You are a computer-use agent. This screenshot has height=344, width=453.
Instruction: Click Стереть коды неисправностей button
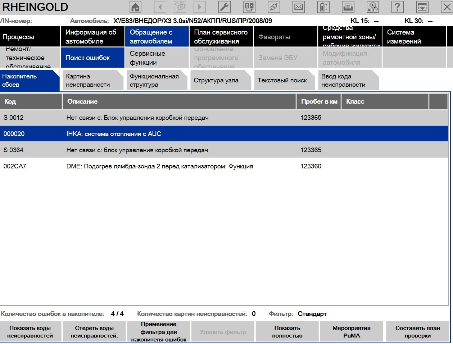click(94, 332)
